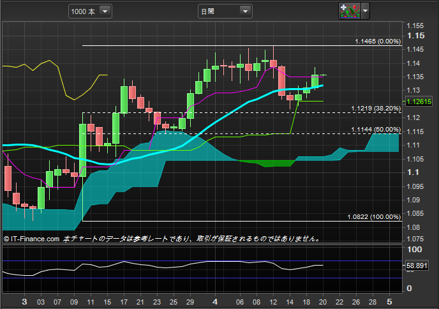The image size is (439, 309).
Task: Open the 日間 timeframe dropdown
Action: click(x=225, y=11)
